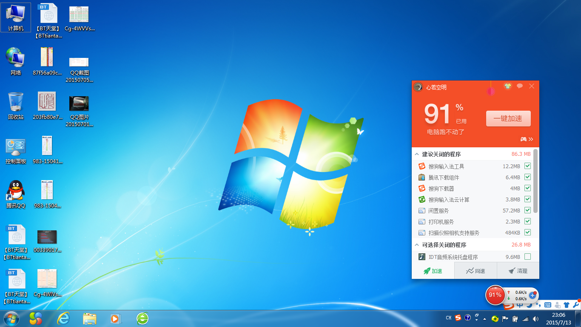Click the CH language indicator in tray
The image size is (581, 327).
[x=449, y=318]
